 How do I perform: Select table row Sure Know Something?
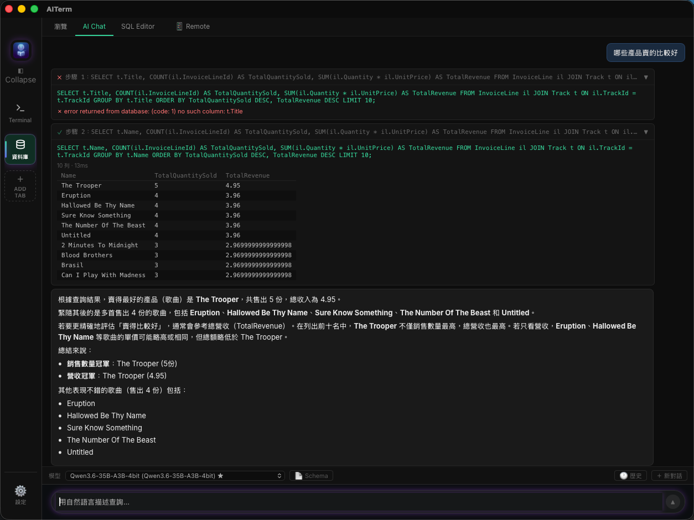click(177, 216)
